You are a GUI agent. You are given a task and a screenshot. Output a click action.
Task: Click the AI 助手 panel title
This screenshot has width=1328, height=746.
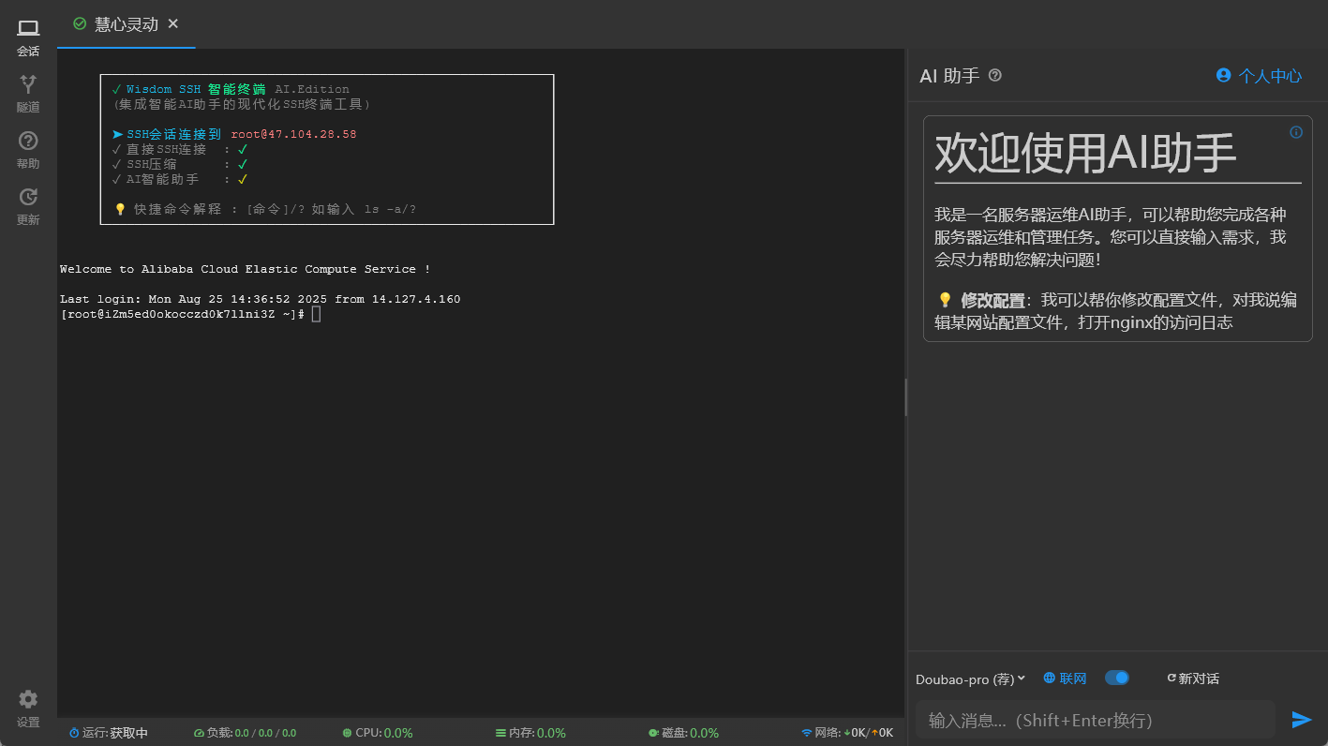click(949, 76)
